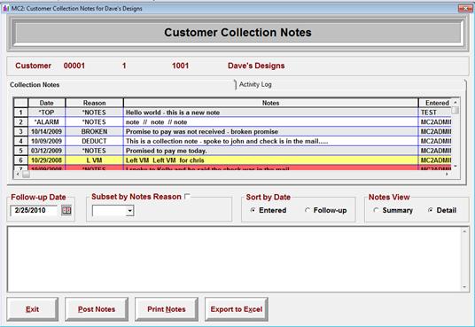
Task: Click the customer number 00001
Action: 74,66
